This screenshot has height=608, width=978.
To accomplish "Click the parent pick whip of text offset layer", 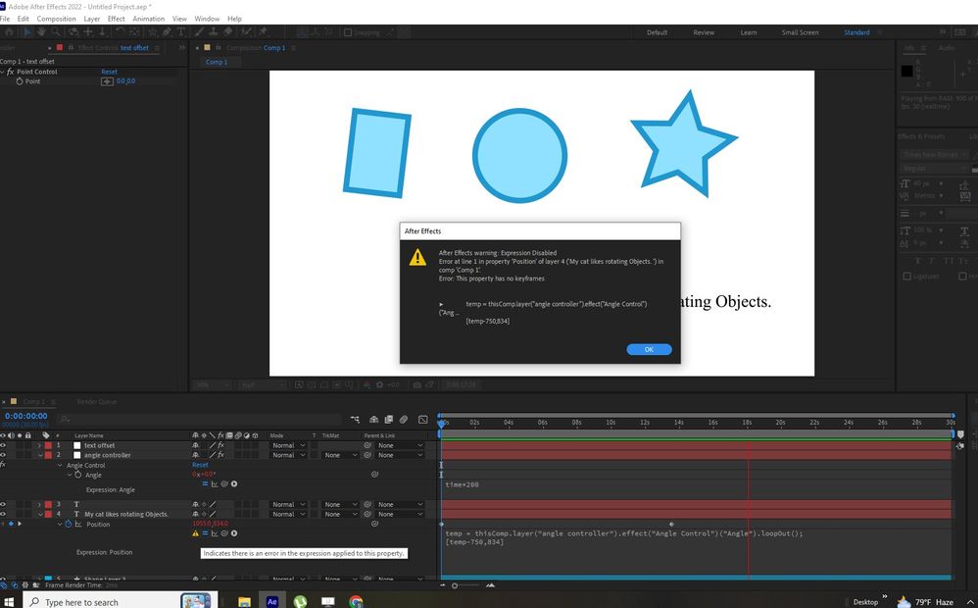I will (x=367, y=445).
